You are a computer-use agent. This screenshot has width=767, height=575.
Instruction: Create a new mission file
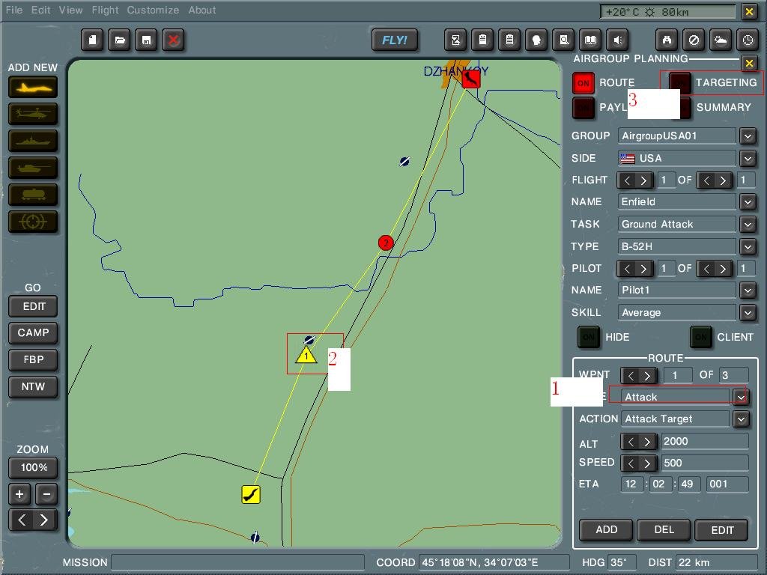point(92,40)
